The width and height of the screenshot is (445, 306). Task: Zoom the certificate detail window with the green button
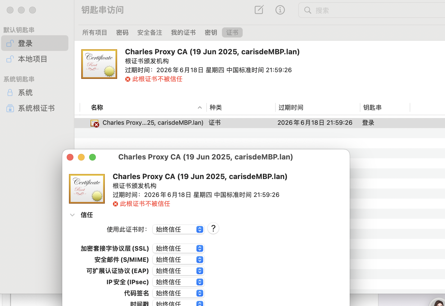[92, 157]
